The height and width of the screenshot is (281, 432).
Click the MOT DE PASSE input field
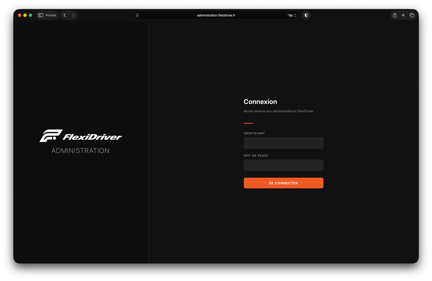coord(283,165)
